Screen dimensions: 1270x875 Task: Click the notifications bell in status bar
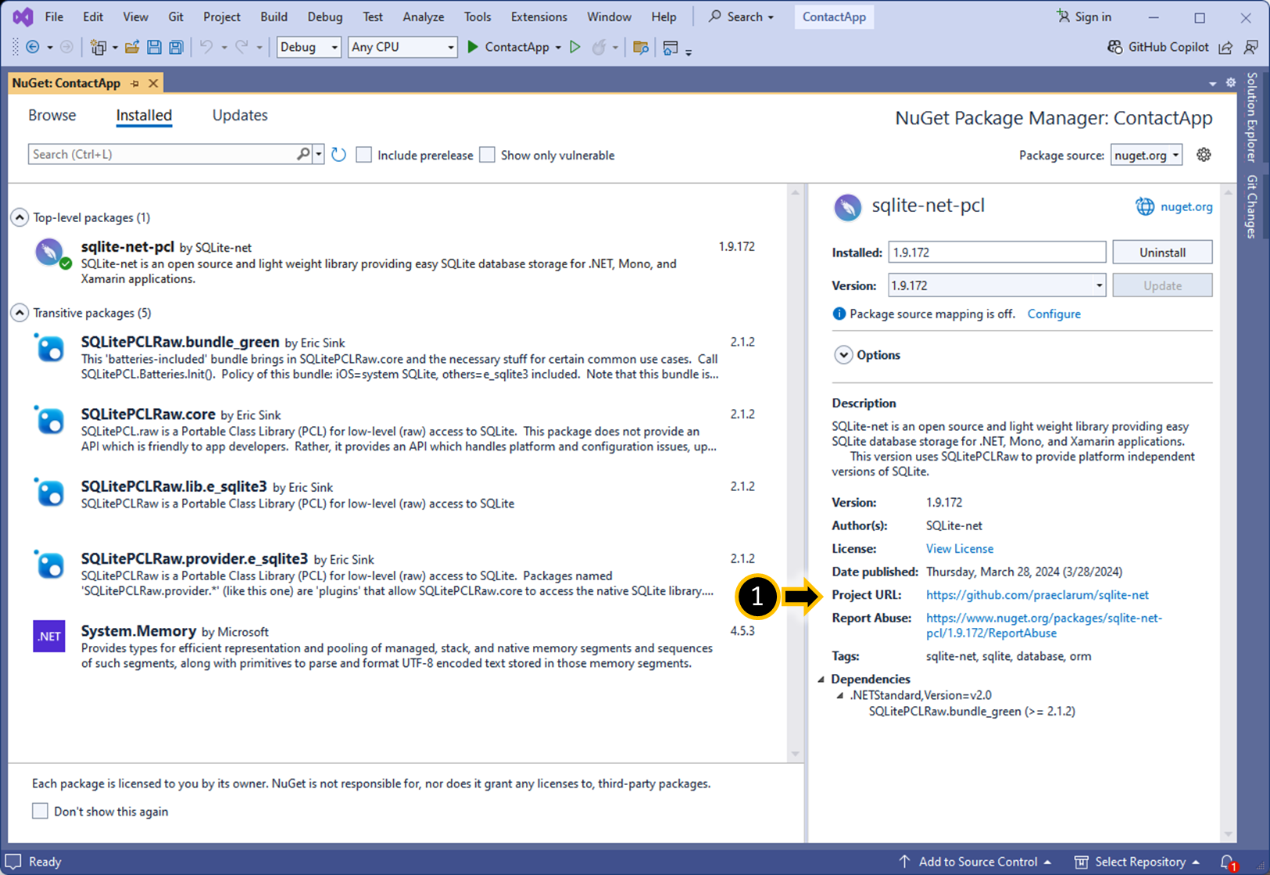[1228, 862]
